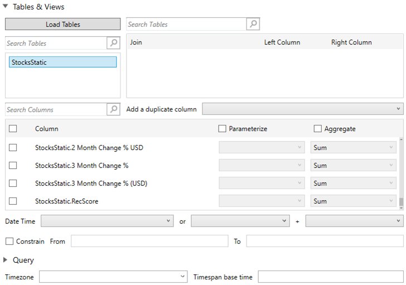Click the magnifier icon beside Load Tables search
The width and height of the screenshot is (406, 285).
253,25
